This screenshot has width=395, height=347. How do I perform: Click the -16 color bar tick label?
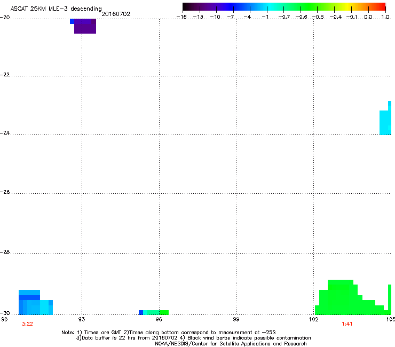click(181, 17)
